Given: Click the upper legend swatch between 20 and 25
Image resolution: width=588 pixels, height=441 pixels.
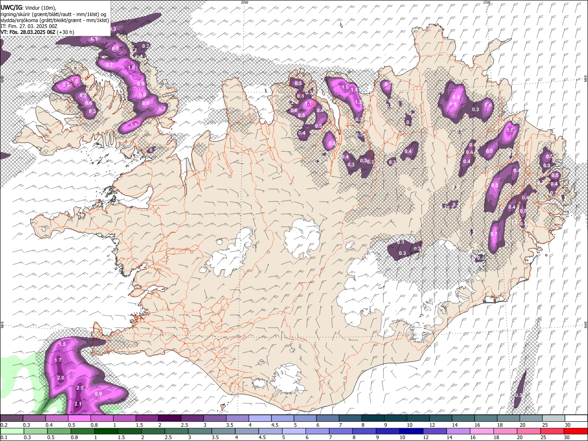Looking at the screenshot, I should 531,418.
